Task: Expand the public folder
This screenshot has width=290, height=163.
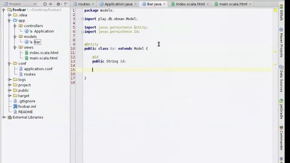Action: 9,91
